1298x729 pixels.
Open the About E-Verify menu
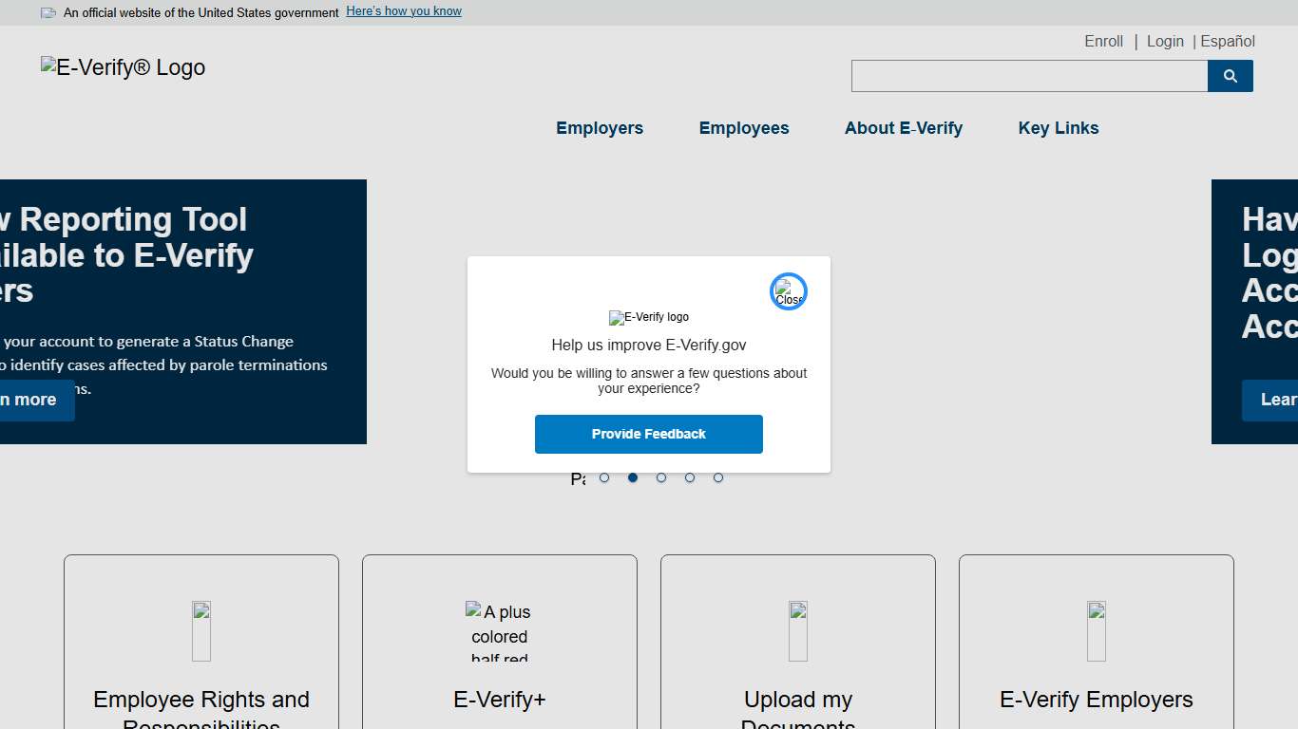coord(904,128)
